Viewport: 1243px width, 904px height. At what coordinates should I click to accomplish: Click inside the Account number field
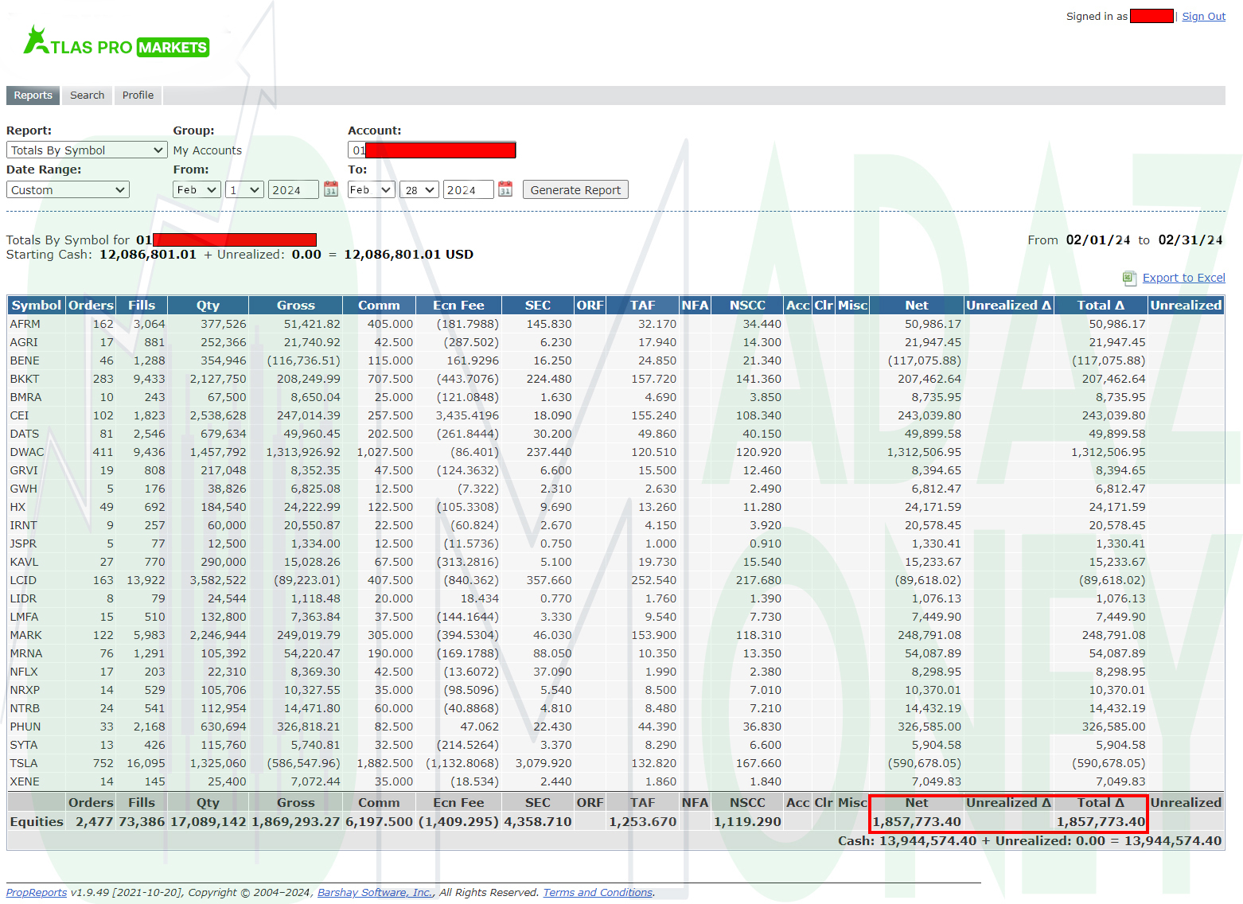tap(432, 150)
